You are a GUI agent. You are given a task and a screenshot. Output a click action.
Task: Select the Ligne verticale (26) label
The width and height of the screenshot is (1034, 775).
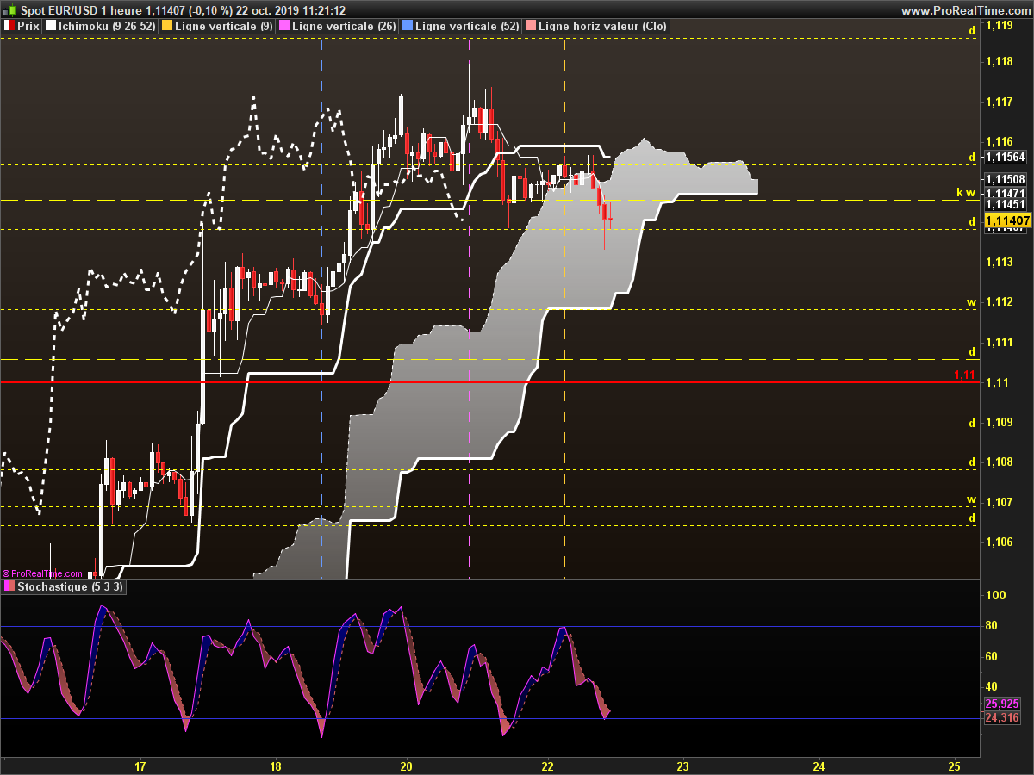[345, 27]
